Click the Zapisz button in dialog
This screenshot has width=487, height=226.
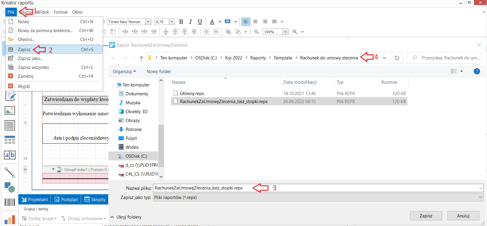(426, 216)
